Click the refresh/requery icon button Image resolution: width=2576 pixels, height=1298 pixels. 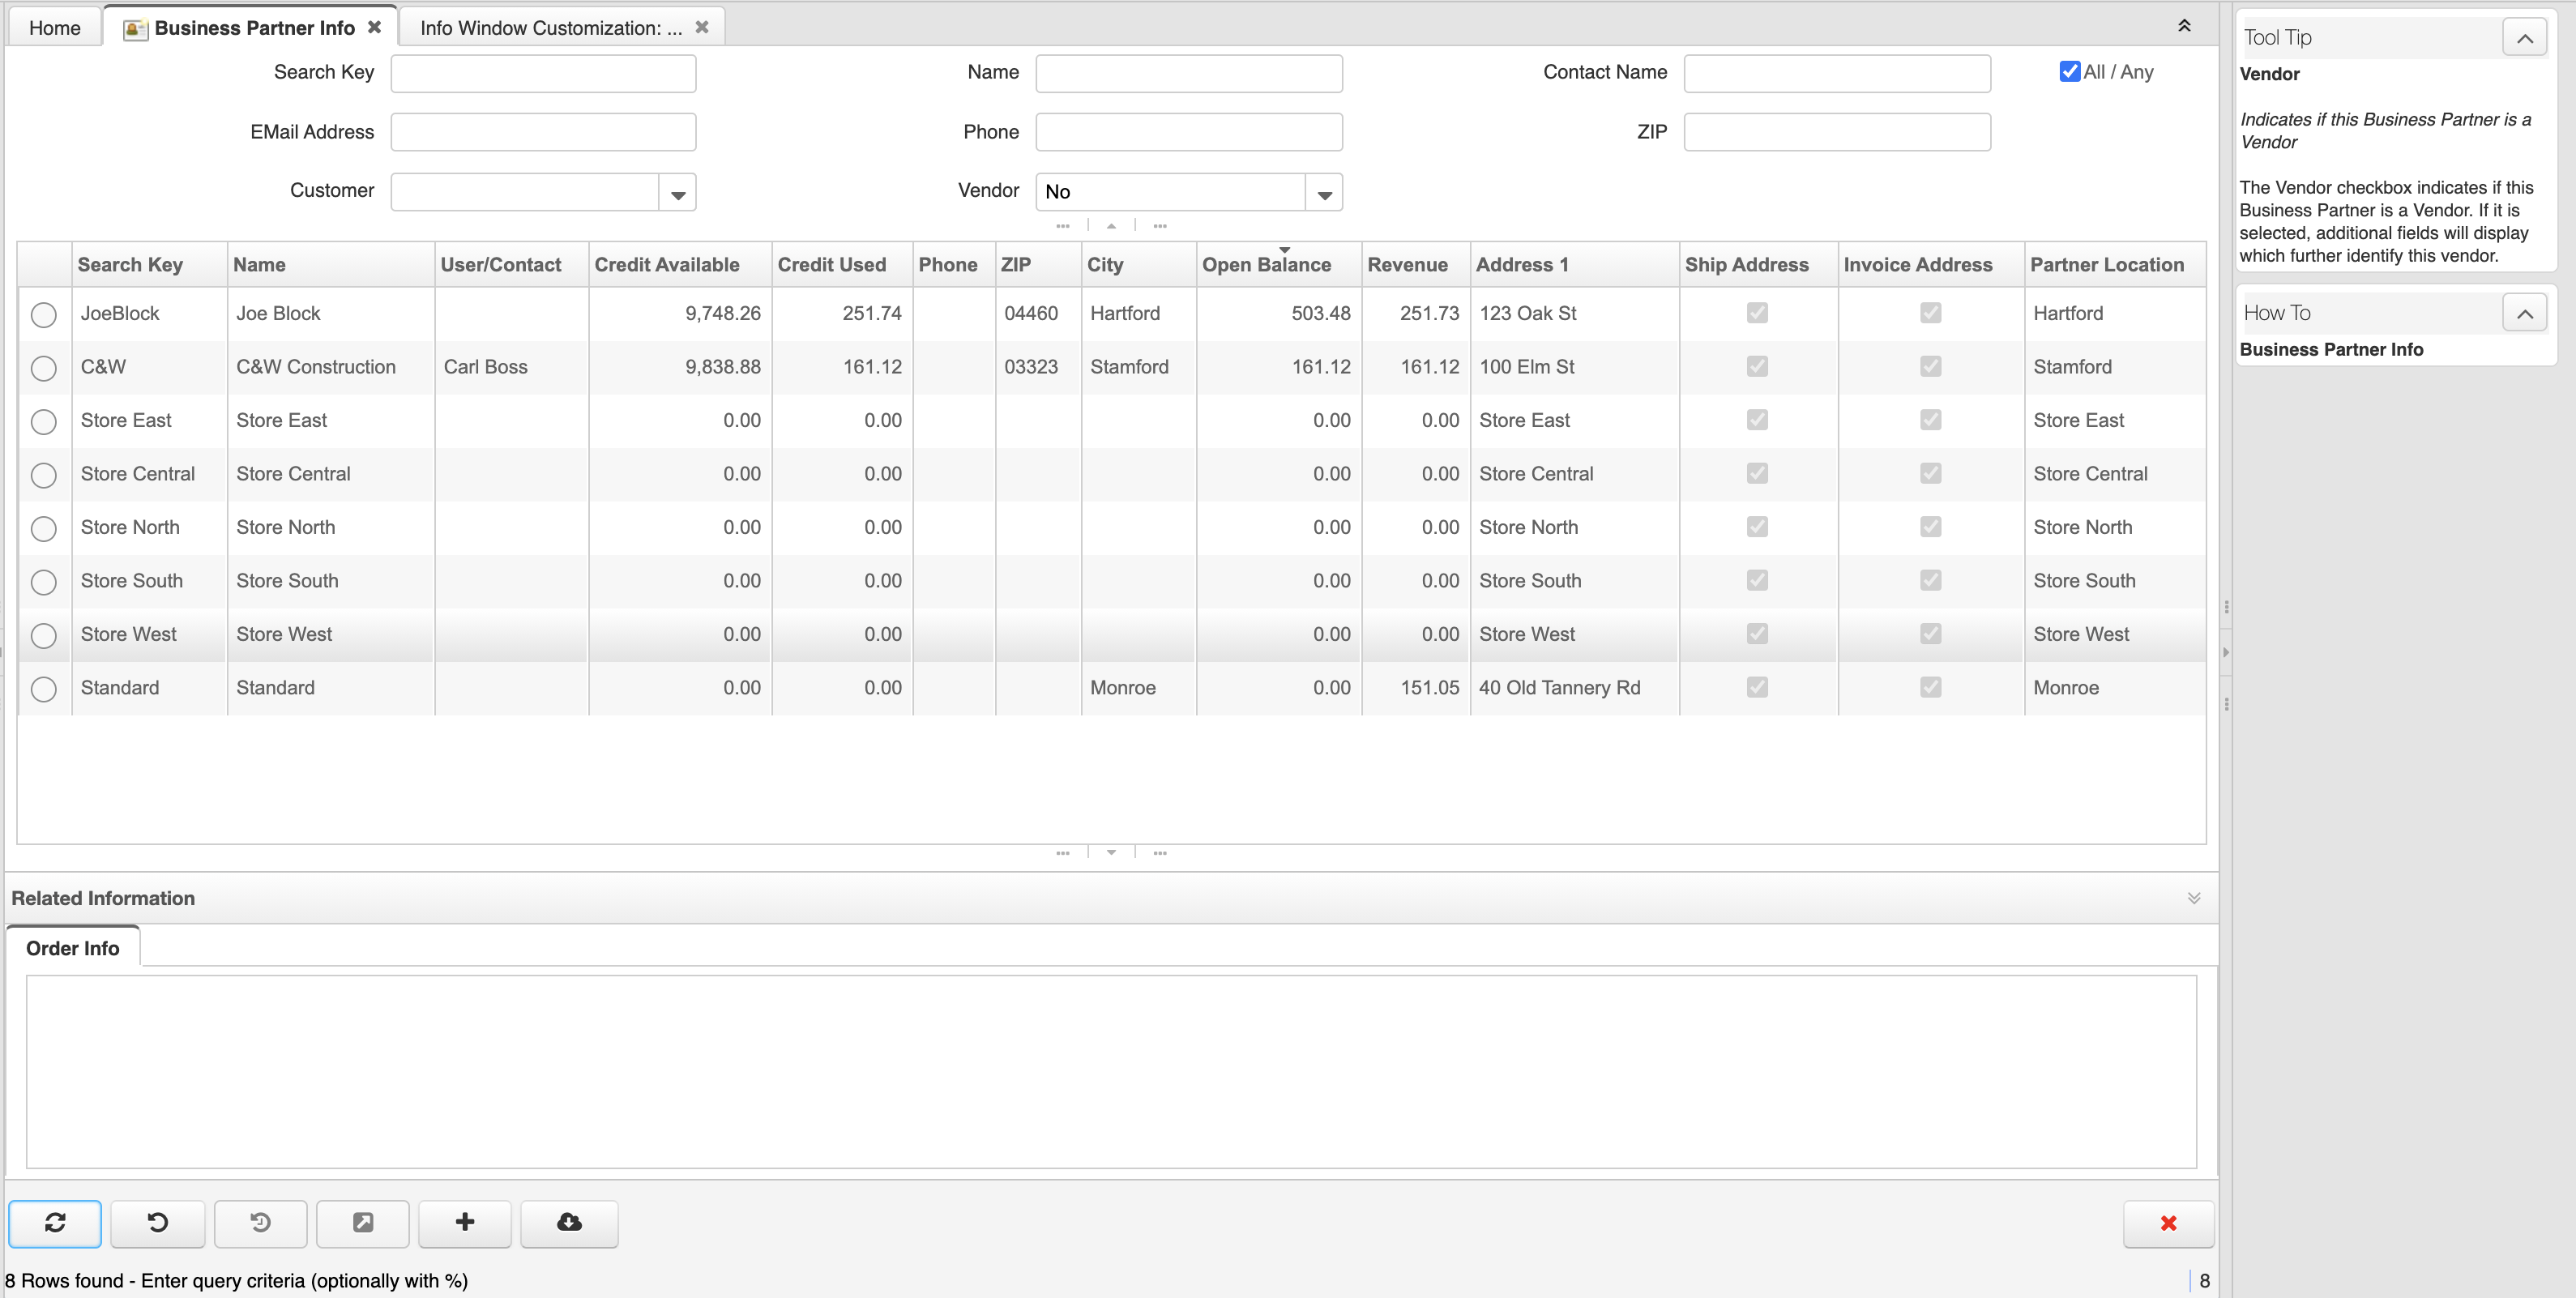click(x=55, y=1222)
